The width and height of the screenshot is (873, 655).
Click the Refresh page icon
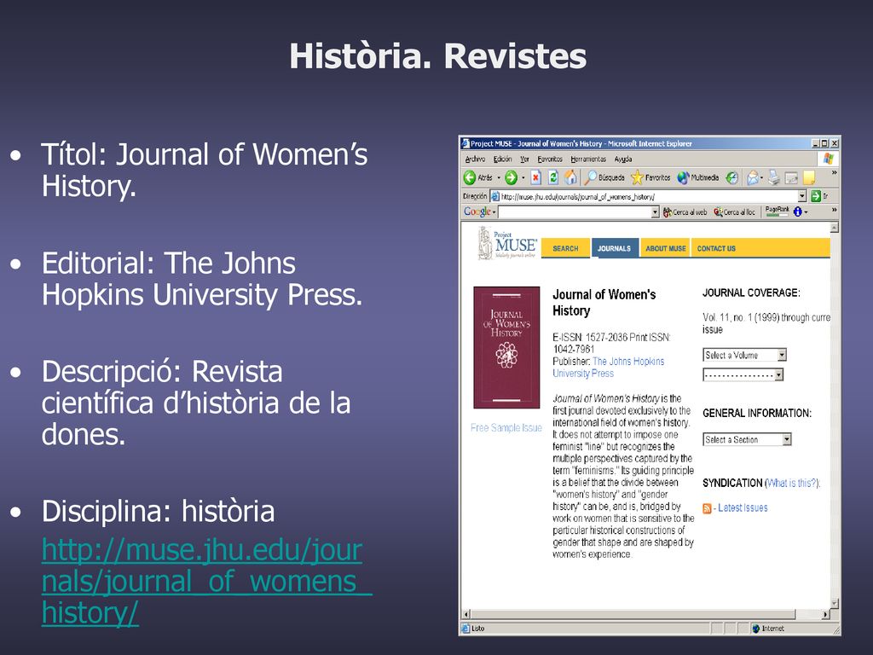(x=552, y=177)
